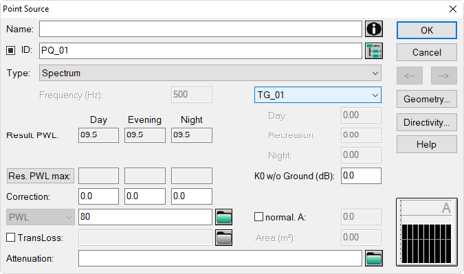Click the Day Correction field
This screenshot has height=274, width=464.
(98, 196)
